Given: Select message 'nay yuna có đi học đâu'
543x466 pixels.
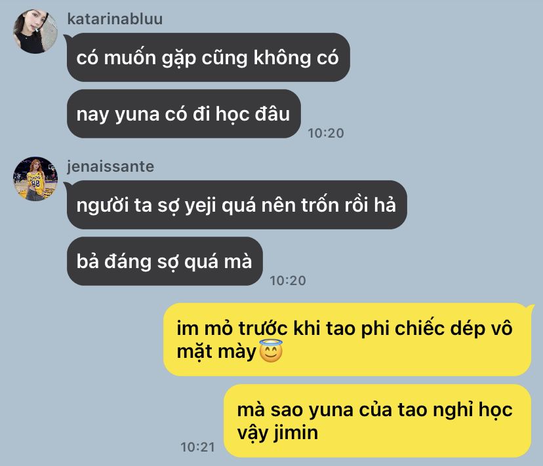Looking at the screenshot, I should (184, 114).
